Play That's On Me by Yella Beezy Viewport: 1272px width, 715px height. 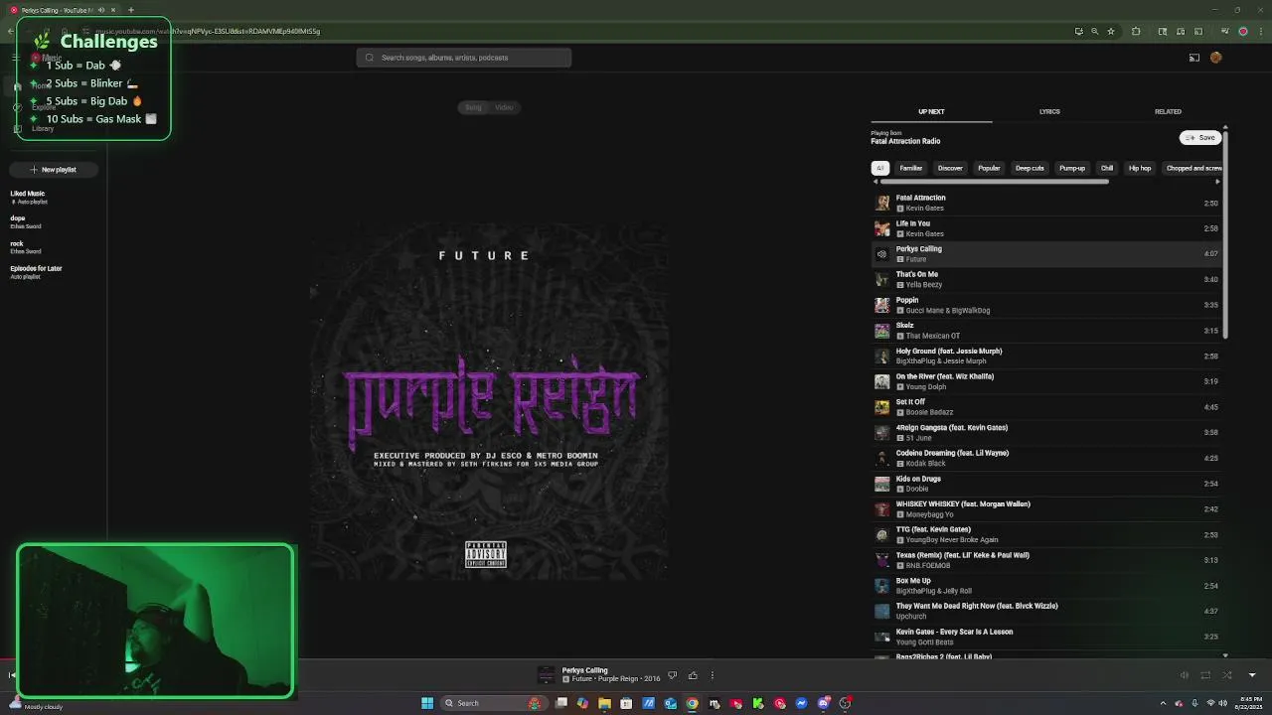[x=1046, y=279]
